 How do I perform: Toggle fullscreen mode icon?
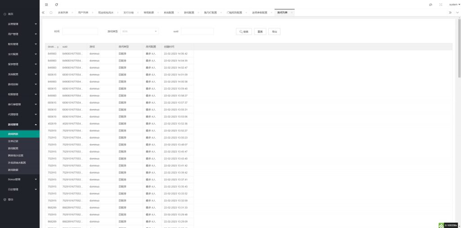click(440, 4)
